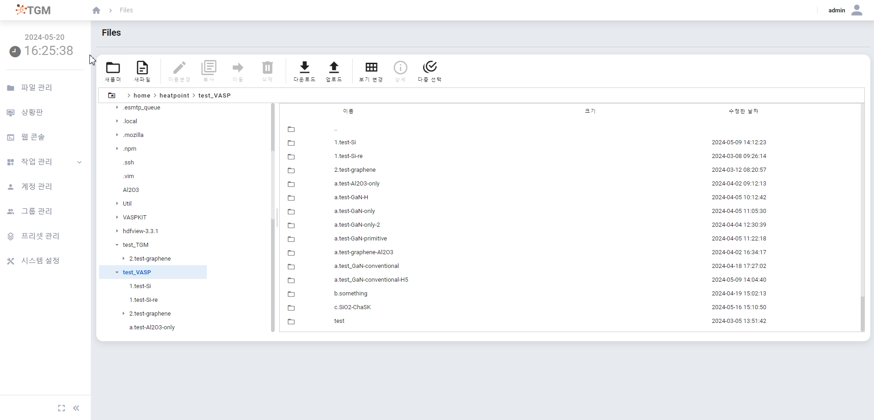This screenshot has height=420, width=874.
Task: Collapse the sidebar with double-chevron icon
Action: [76, 408]
